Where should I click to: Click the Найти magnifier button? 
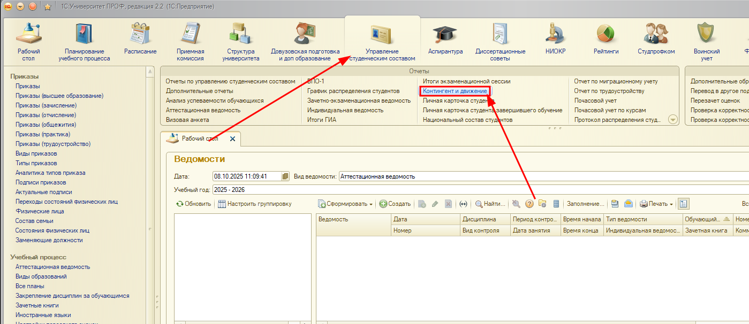coord(490,204)
